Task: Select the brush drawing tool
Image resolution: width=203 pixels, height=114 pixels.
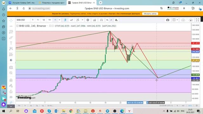Action: 11,37
